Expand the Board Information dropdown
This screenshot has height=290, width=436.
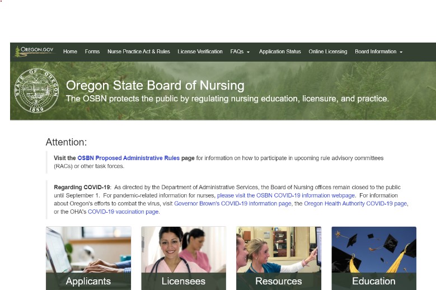[379, 52]
